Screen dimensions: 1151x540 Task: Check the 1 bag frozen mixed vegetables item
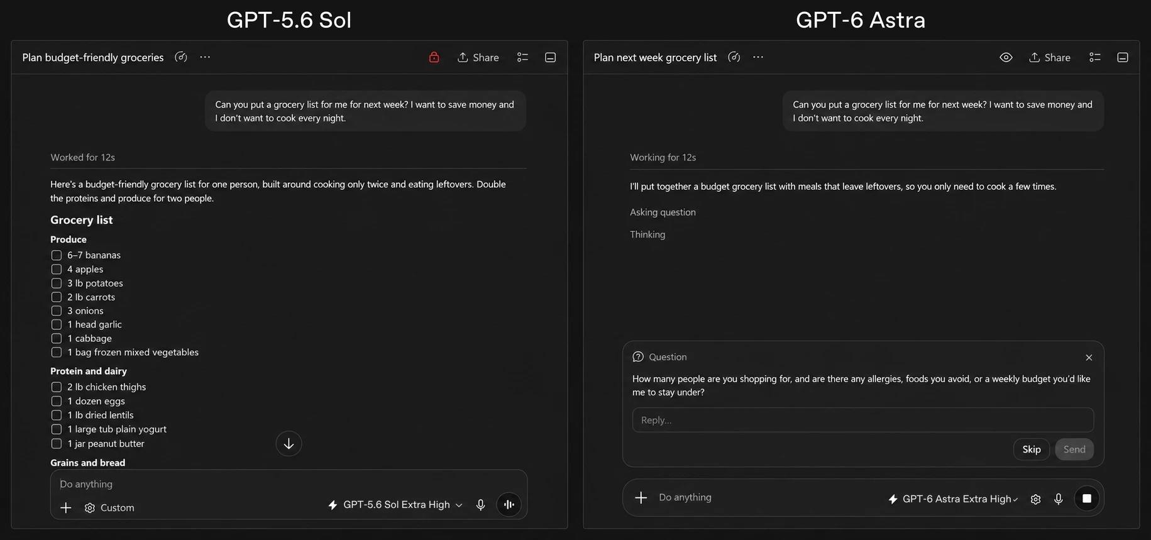tap(57, 353)
